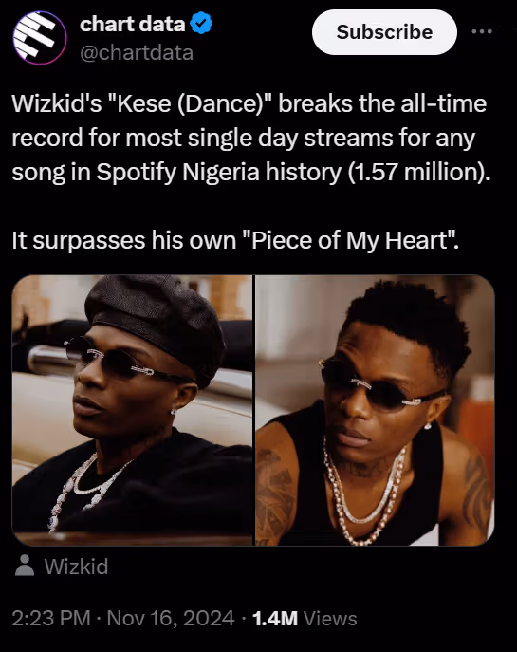517x652 pixels.
Task: Open the three-dot more options menu
Action: tap(482, 31)
